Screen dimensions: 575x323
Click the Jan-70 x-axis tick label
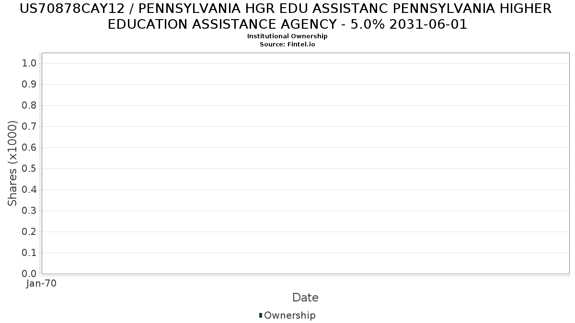point(41,283)
